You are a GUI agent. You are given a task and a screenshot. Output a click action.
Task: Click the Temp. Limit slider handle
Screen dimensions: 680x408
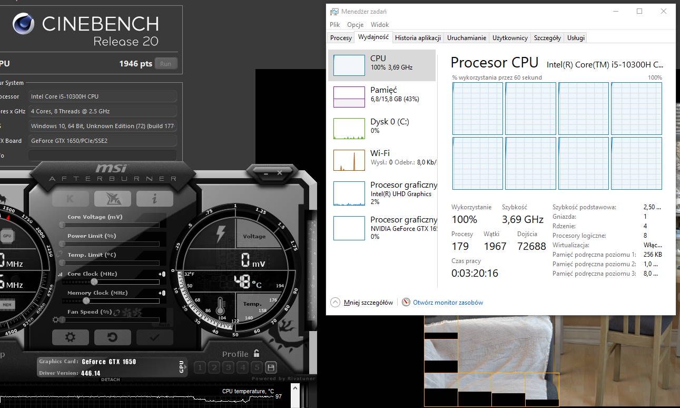click(62, 263)
